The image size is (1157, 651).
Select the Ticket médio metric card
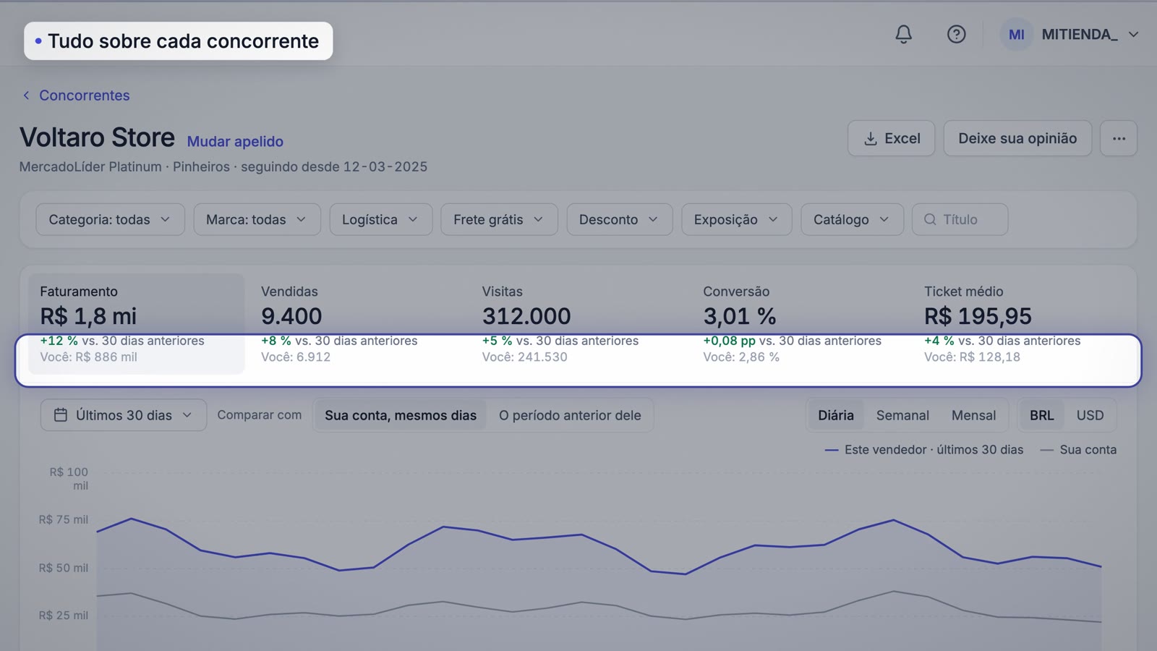pos(1021,323)
